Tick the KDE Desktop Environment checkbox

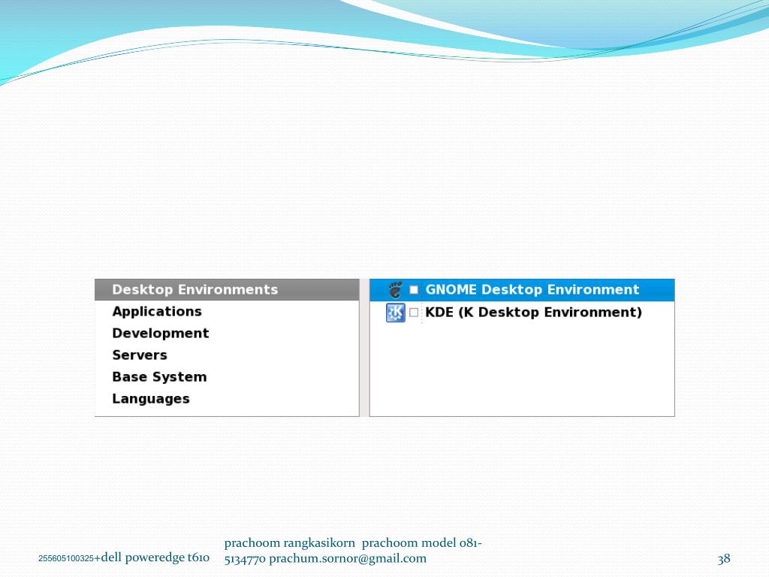click(414, 313)
